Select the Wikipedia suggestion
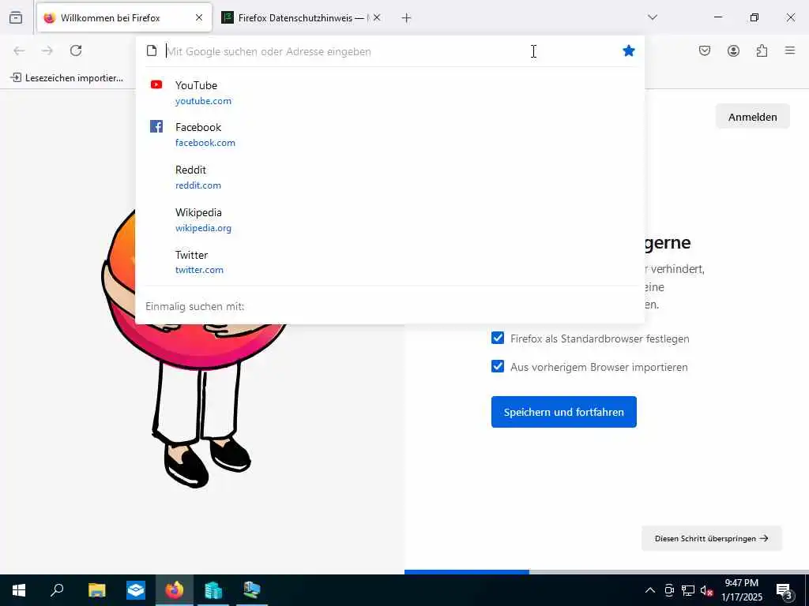The width and height of the screenshot is (809, 606). tap(390, 220)
